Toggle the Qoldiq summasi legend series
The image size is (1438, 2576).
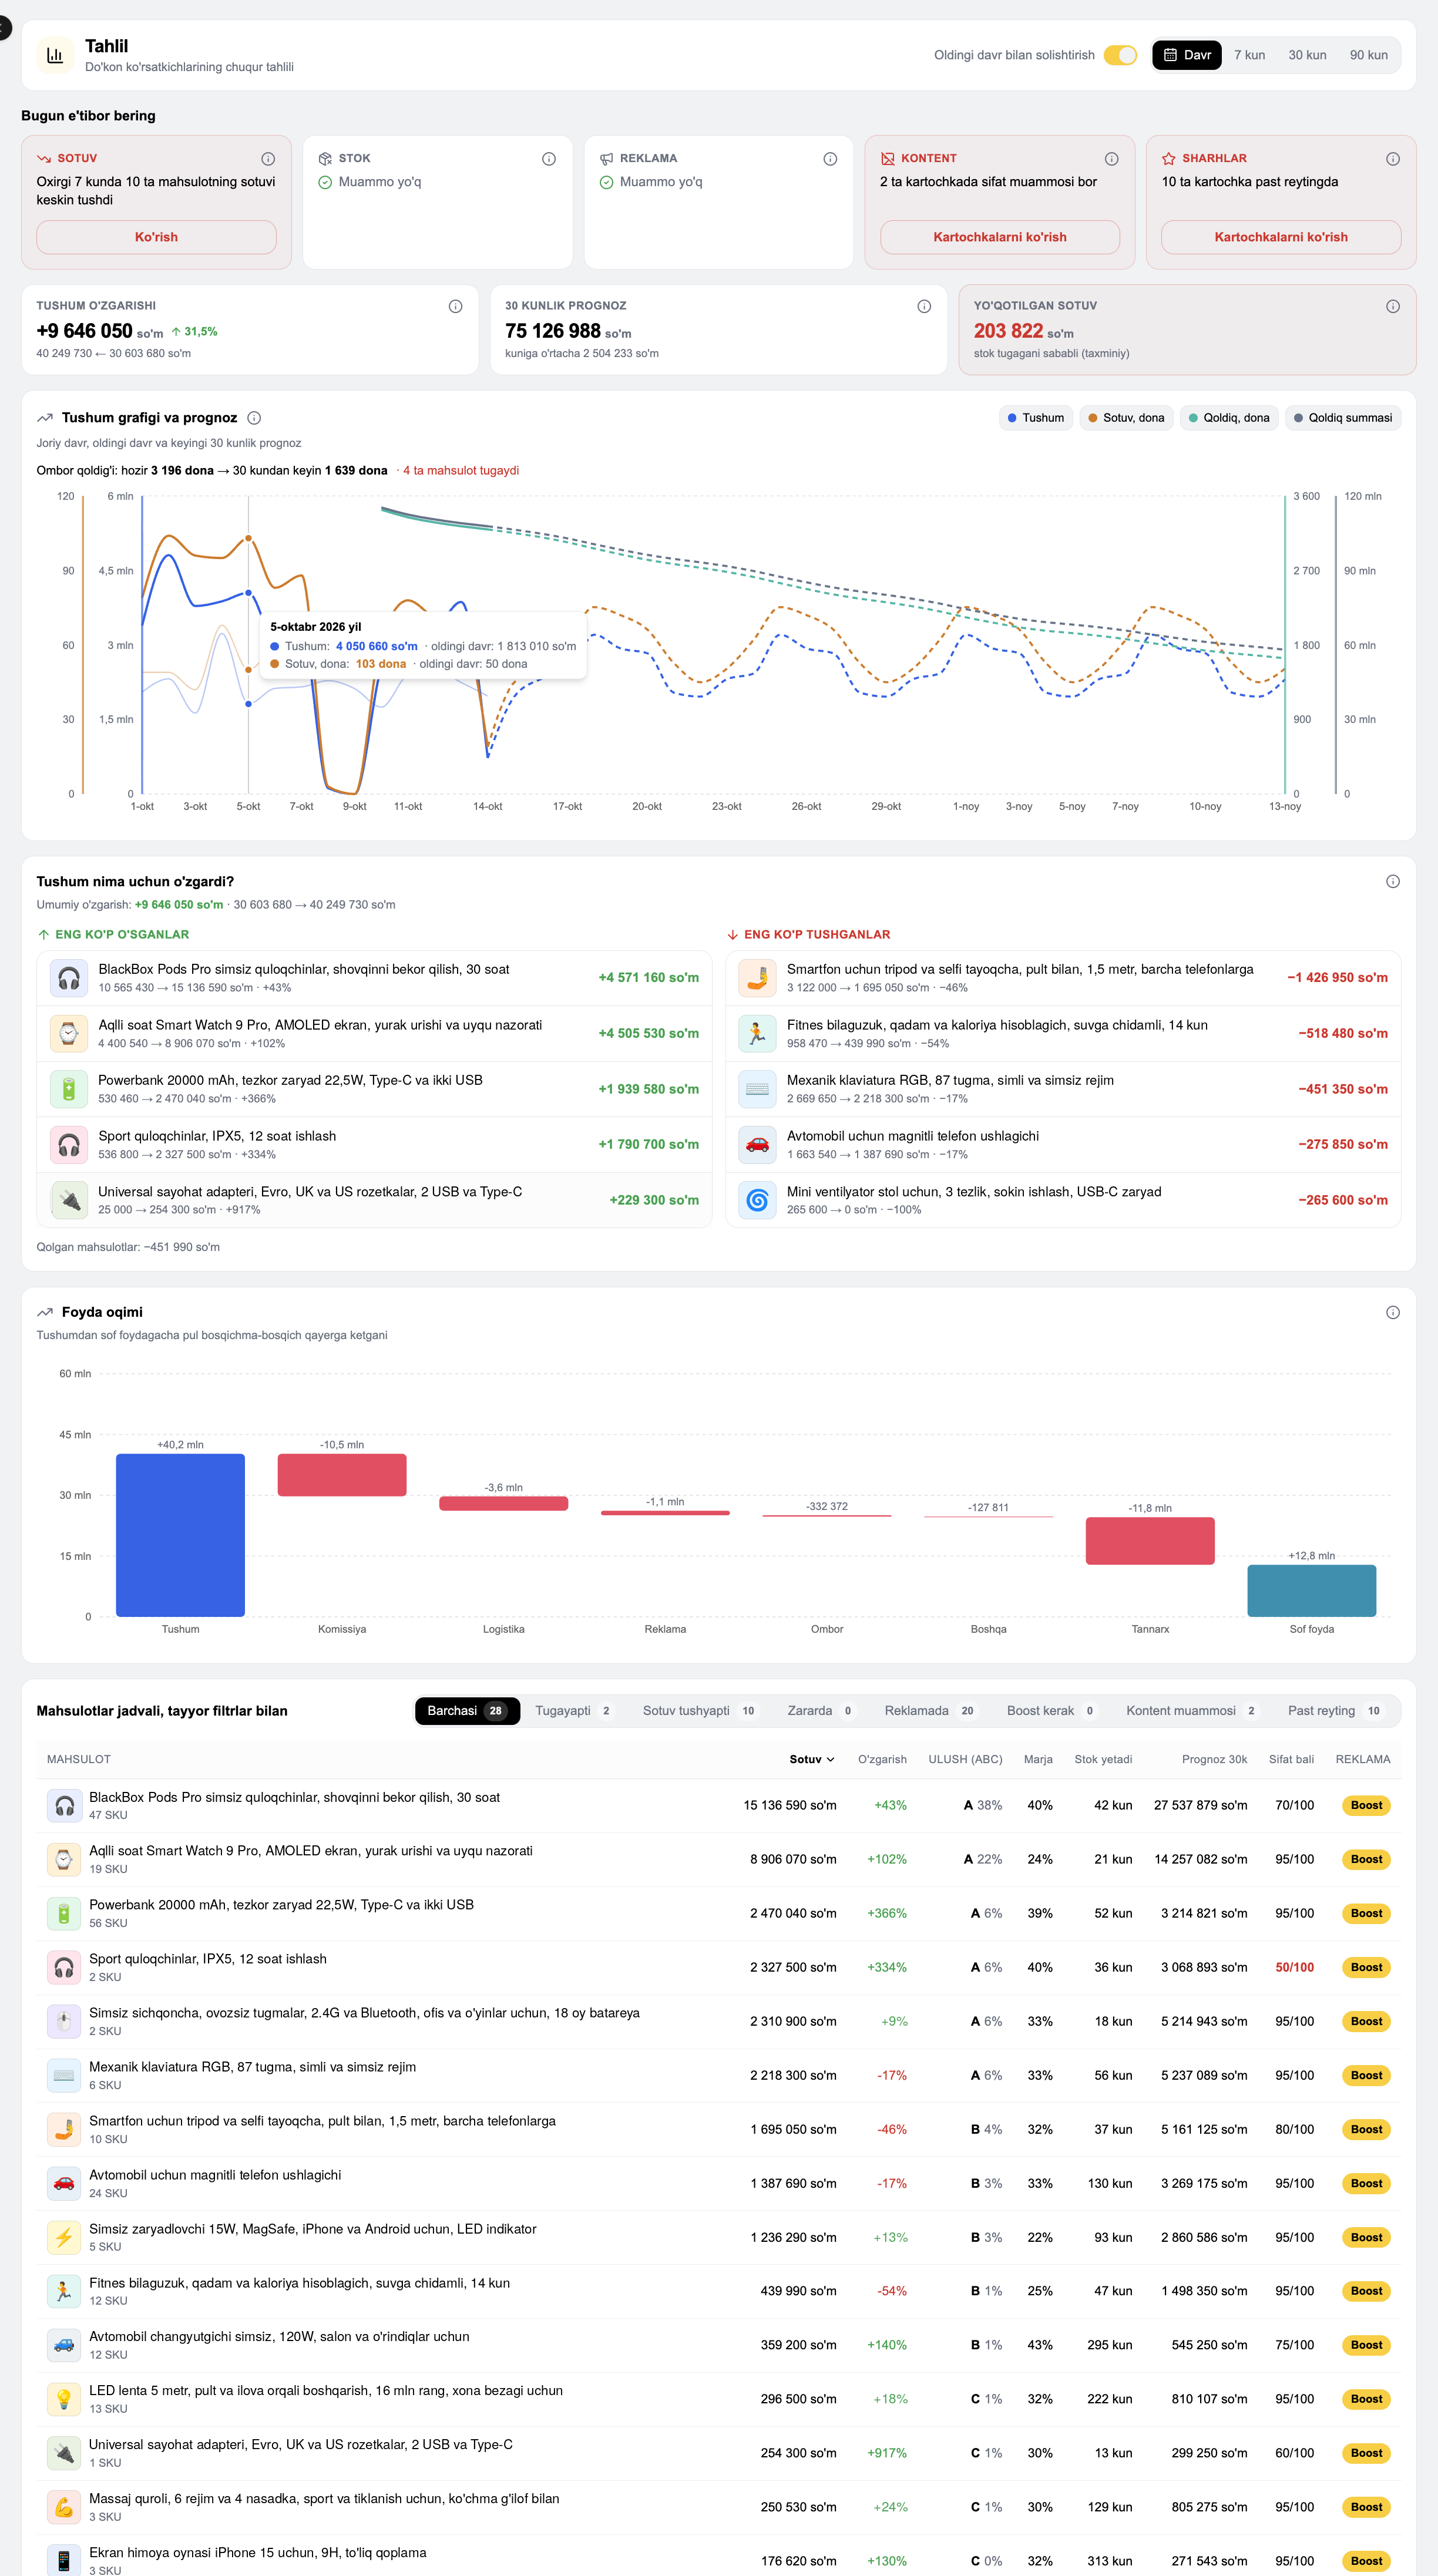[1343, 418]
